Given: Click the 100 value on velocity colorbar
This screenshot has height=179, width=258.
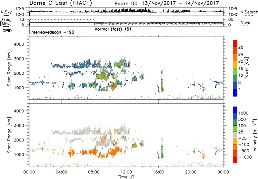Looking at the screenshot, I should click(243, 126).
